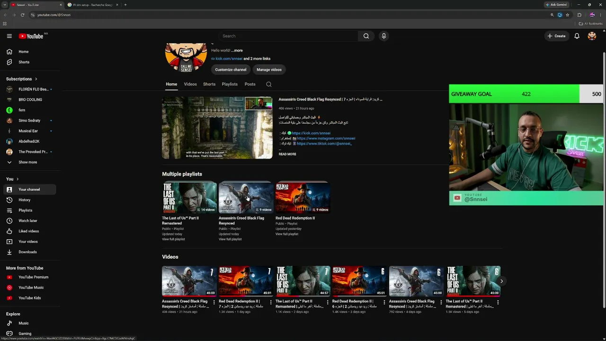Viewport: 606px width, 341px height.
Task: Open Watch later in sidebar
Action: click(x=29, y=221)
